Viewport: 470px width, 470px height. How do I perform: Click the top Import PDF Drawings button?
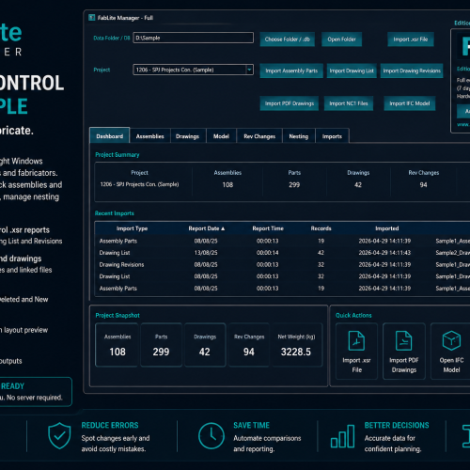pyautogui.click(x=290, y=103)
